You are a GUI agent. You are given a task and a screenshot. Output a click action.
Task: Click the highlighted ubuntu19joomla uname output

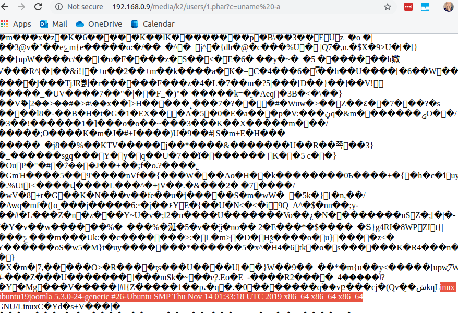coord(182,297)
